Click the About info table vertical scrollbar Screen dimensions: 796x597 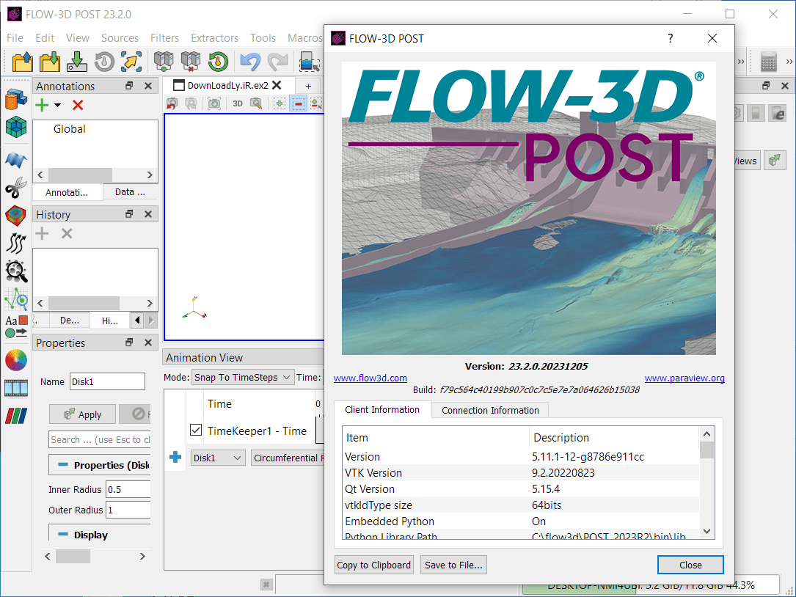click(706, 483)
